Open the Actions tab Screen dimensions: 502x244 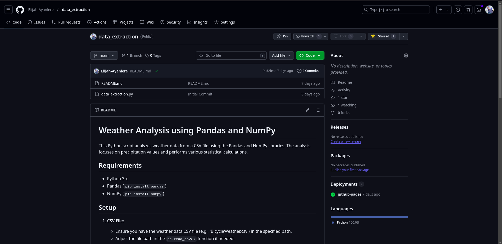tap(97, 22)
